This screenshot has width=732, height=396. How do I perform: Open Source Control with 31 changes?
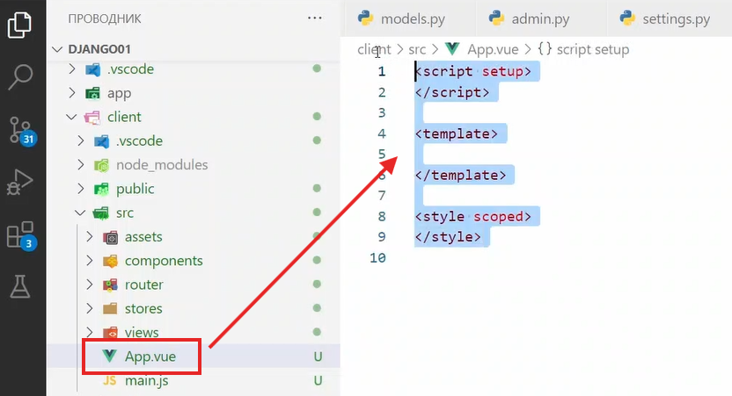[x=21, y=130]
